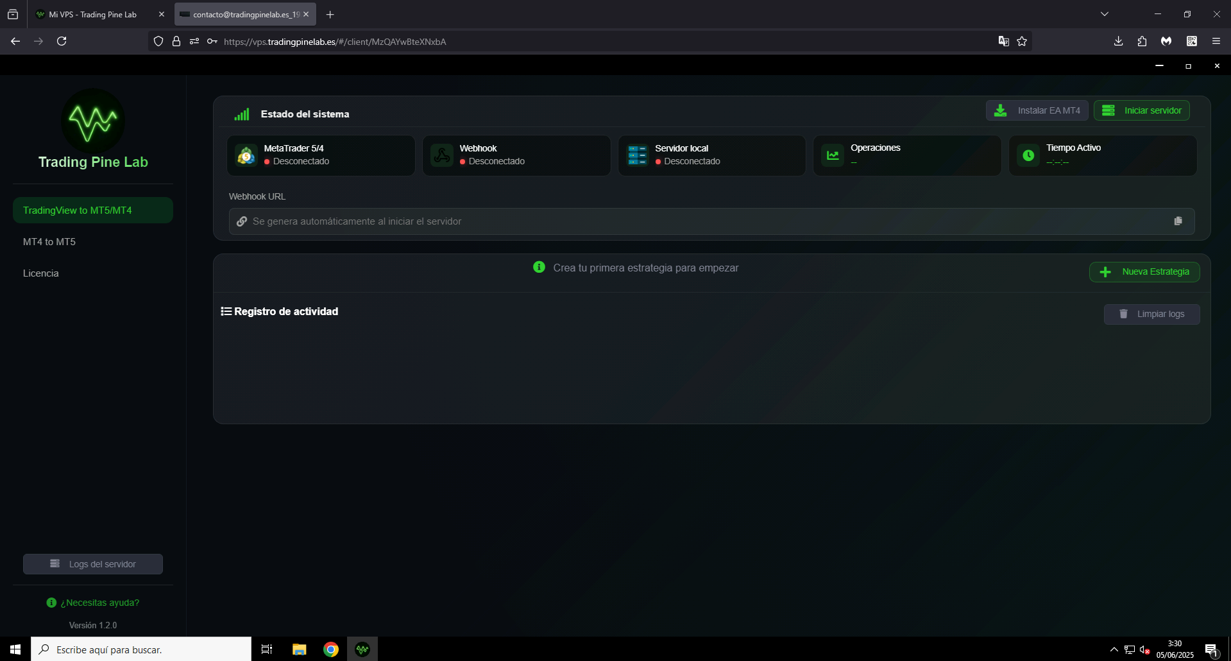Open Google Chrome from the taskbar
The width and height of the screenshot is (1231, 661).
point(330,649)
